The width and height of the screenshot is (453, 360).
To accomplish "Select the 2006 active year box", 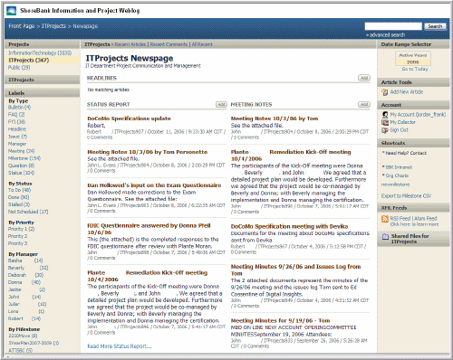I will [x=412, y=62].
